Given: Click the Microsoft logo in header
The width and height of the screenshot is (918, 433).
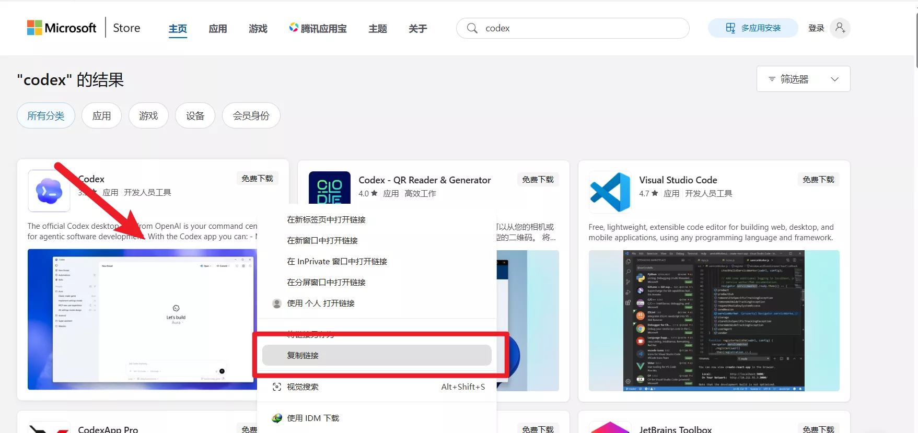Looking at the screenshot, I should 62,28.
